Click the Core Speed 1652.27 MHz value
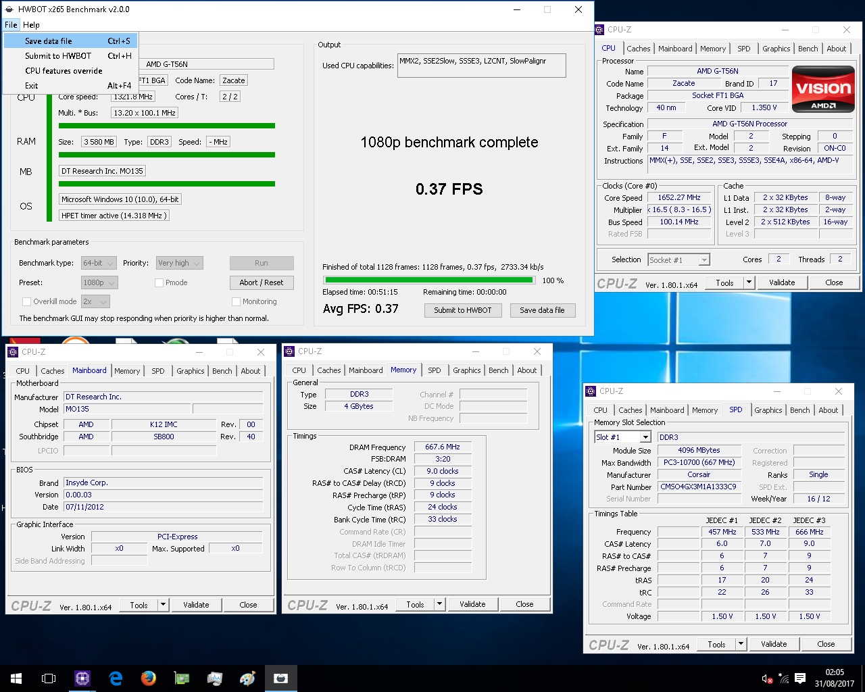 679,198
